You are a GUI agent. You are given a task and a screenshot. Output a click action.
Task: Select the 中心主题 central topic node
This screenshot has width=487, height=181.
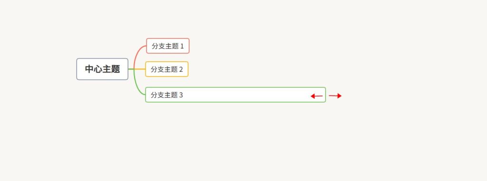tap(102, 69)
